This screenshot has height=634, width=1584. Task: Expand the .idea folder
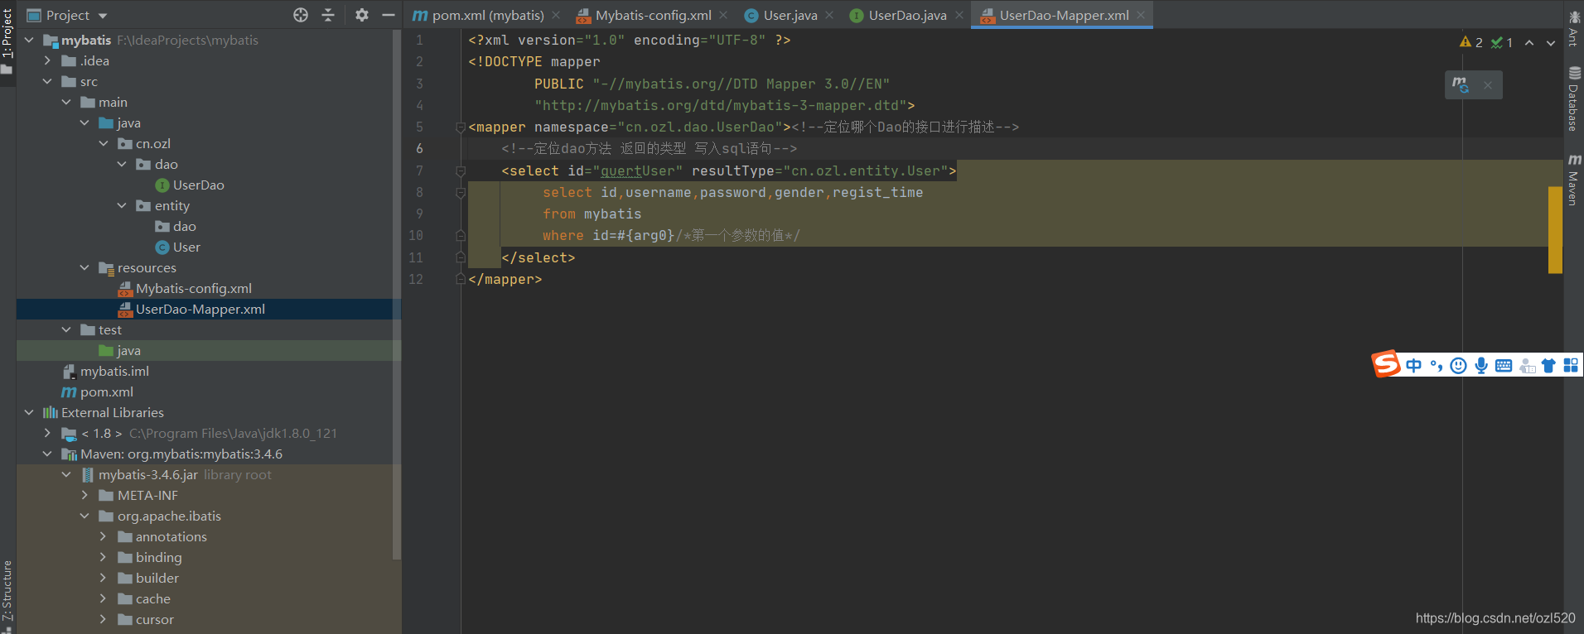click(x=48, y=60)
